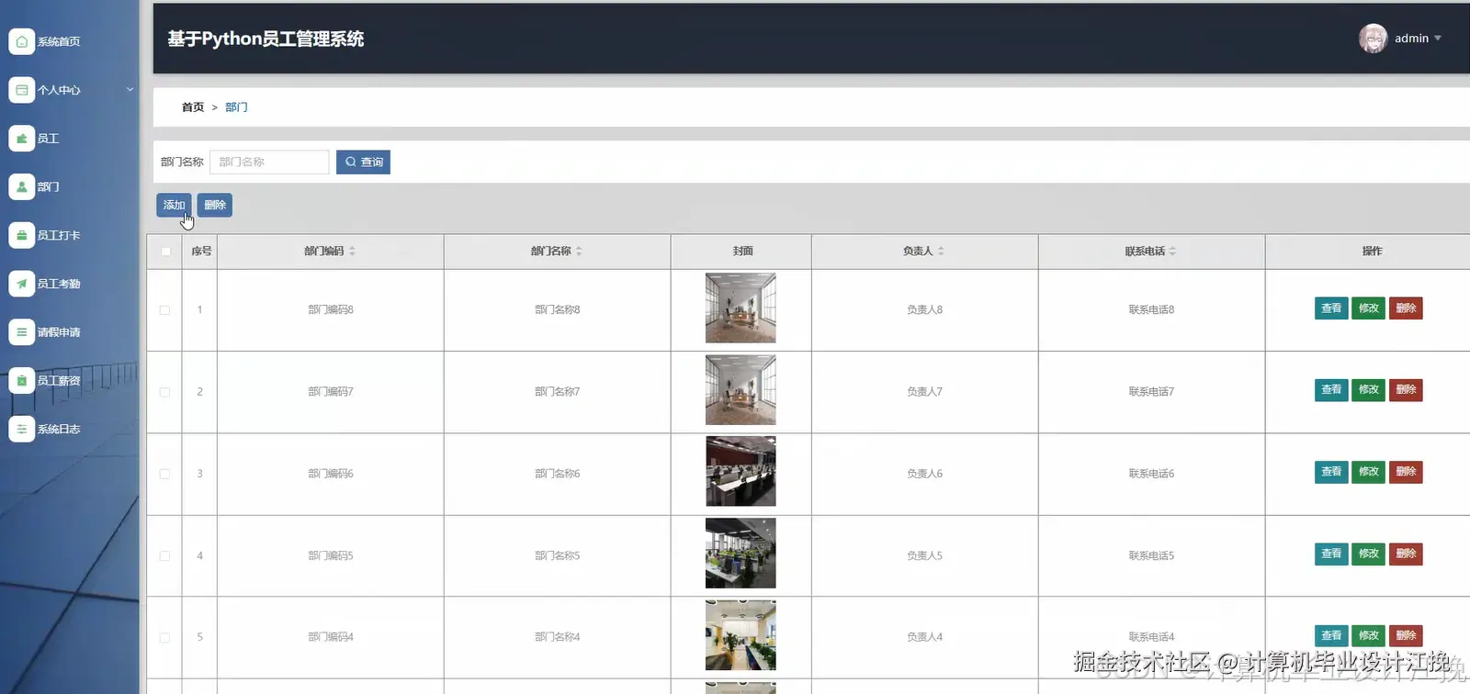The height and width of the screenshot is (694, 1470).
Task: Click 删除 for row 部门名称7
Action: [1406, 390]
